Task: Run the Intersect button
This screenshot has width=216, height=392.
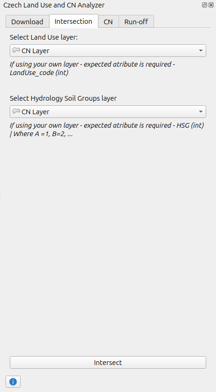Action: click(108, 363)
